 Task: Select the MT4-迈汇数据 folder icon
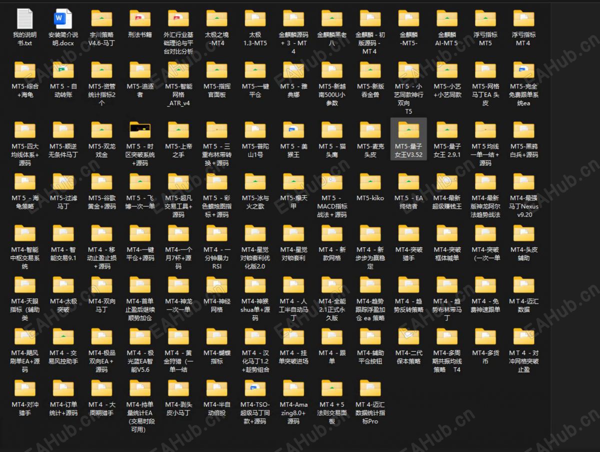523,285
